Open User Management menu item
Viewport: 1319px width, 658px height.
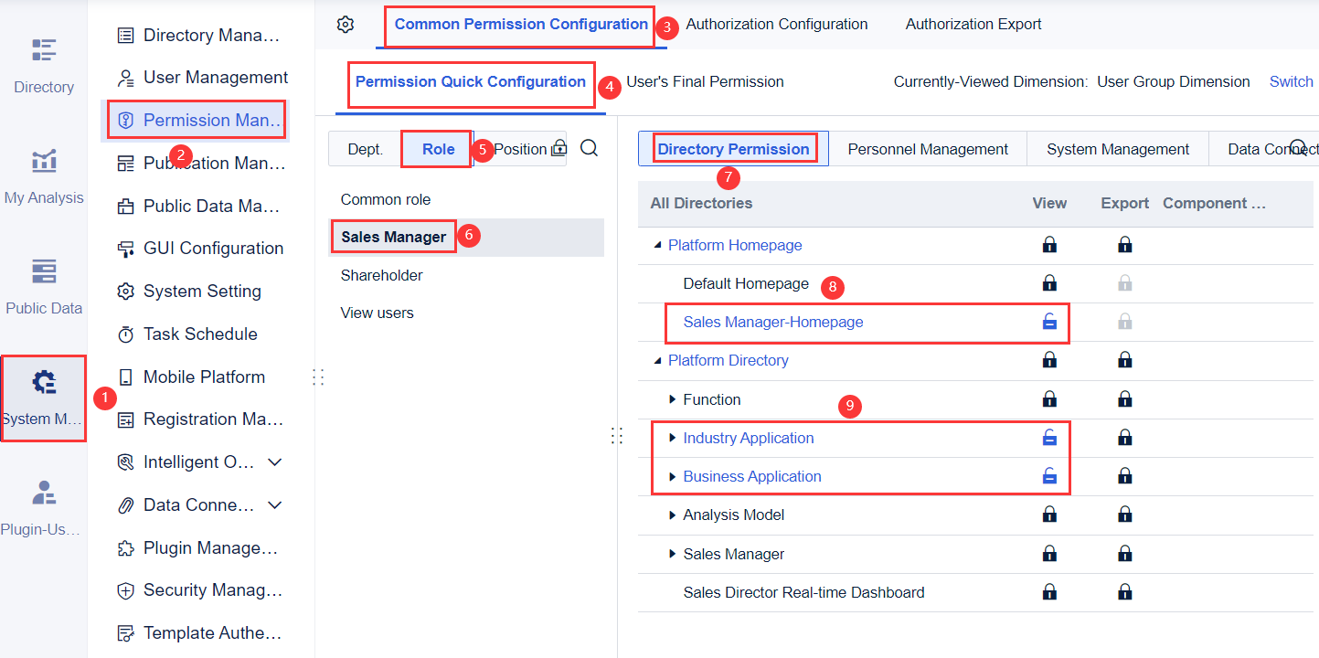(x=215, y=78)
